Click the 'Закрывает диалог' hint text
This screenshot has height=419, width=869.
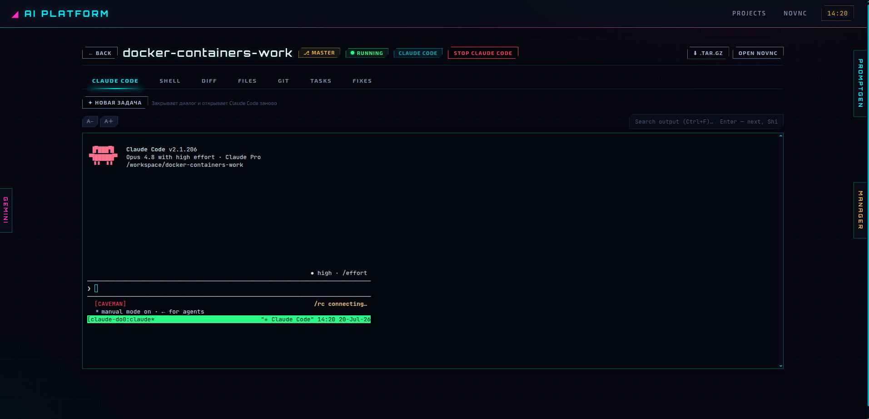point(214,103)
